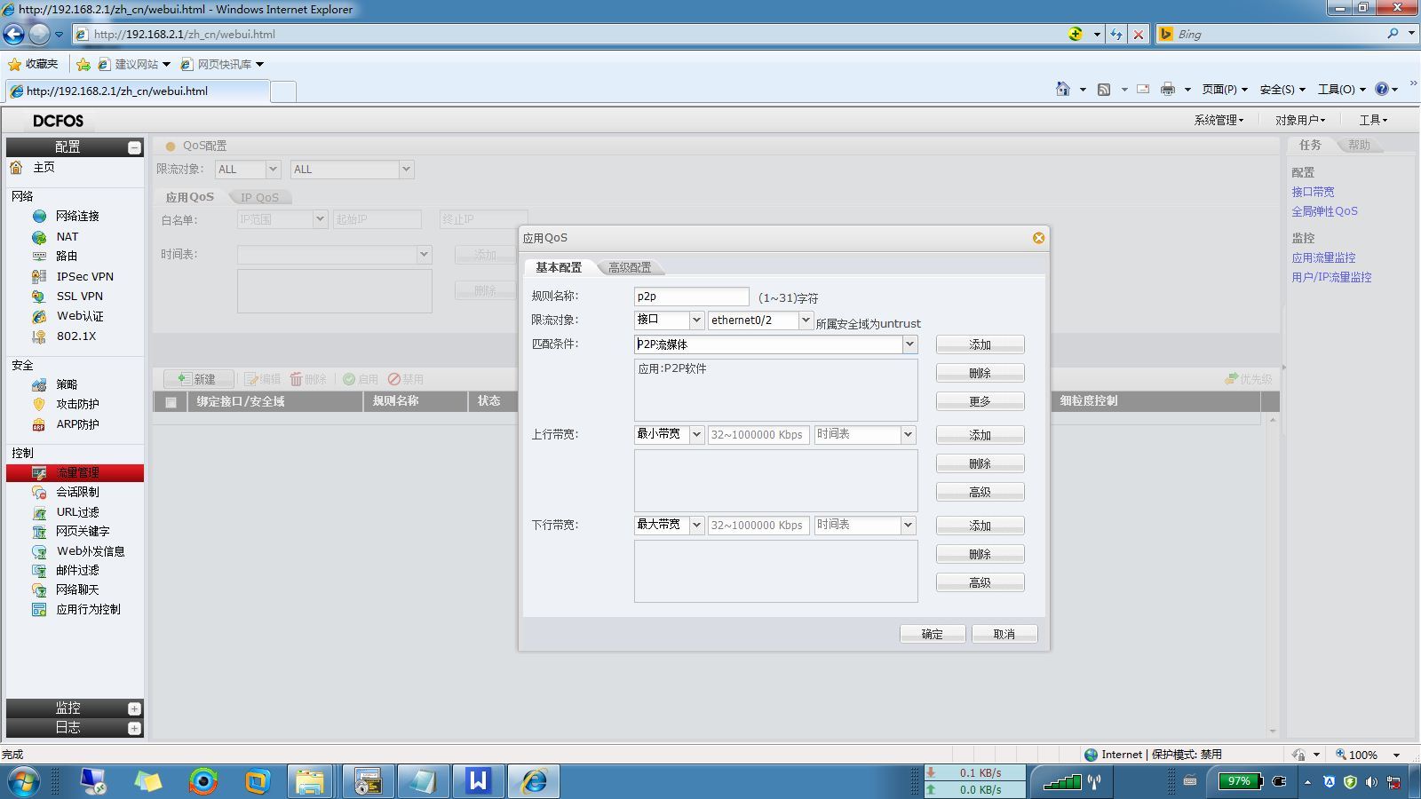1421x799 pixels.
Task: Open the 网页关键字 icon
Action: pyautogui.click(x=39, y=531)
